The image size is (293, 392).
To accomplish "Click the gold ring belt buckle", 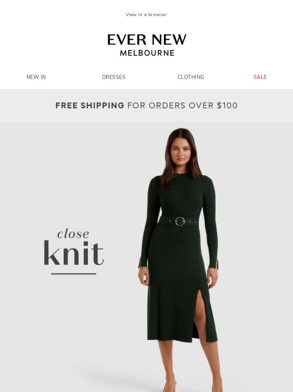I will click(180, 221).
